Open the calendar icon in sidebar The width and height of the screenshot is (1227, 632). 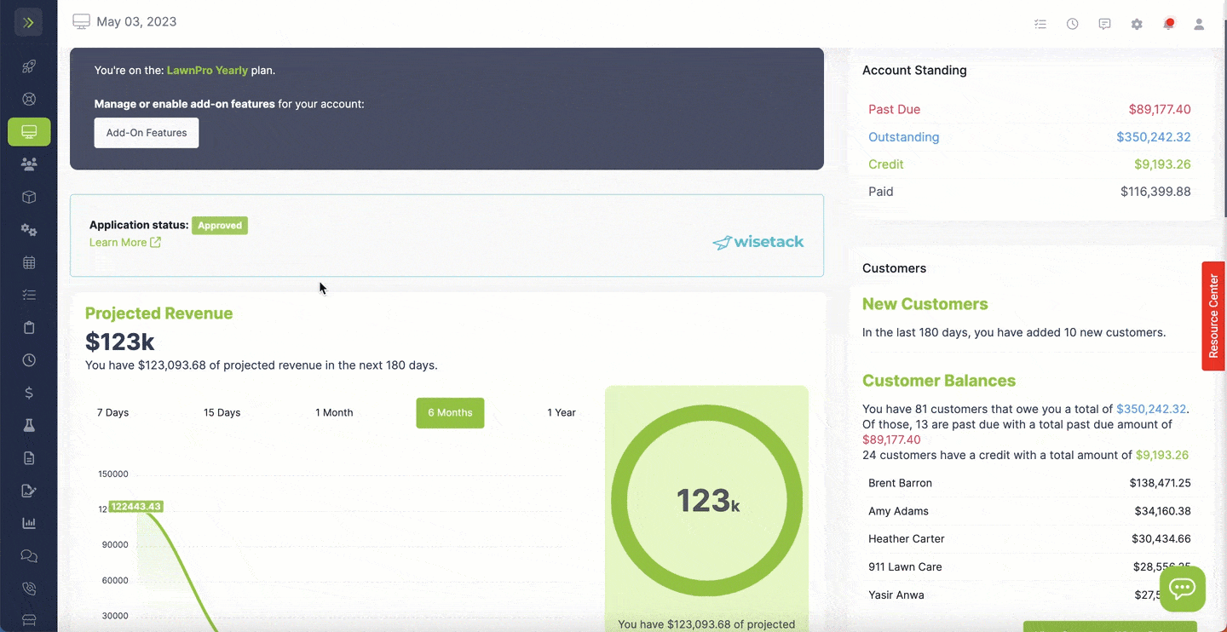pyautogui.click(x=29, y=262)
